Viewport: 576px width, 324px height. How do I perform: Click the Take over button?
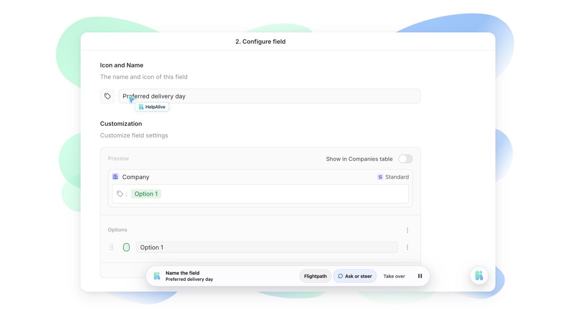tap(394, 276)
